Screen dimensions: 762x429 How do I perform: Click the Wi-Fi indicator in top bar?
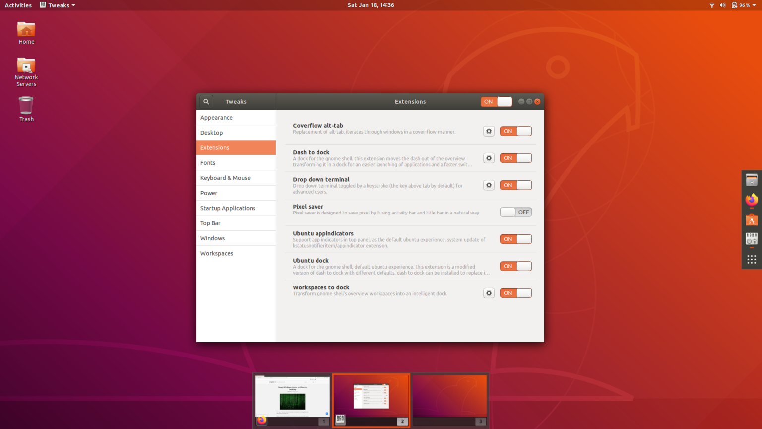point(712,5)
